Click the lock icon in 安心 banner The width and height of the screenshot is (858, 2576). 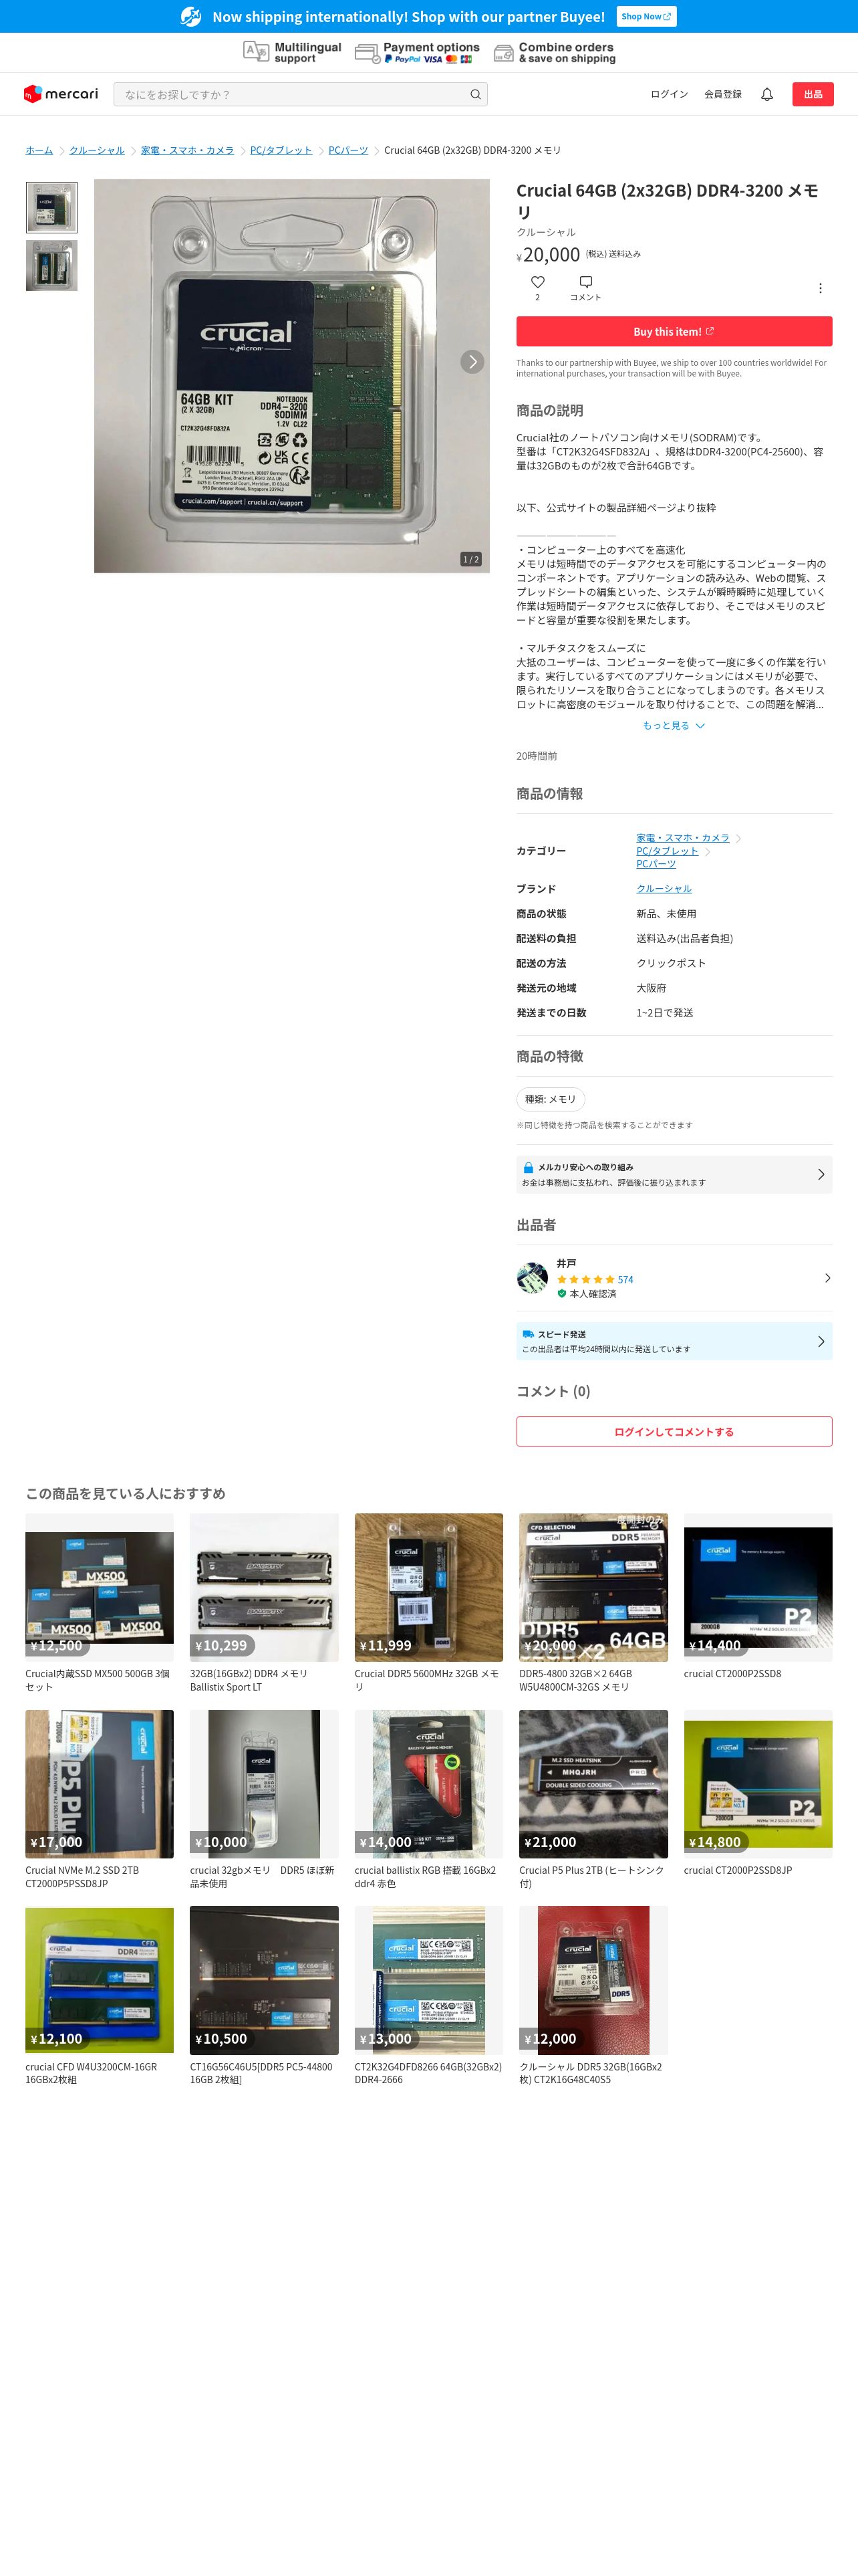click(x=529, y=1167)
